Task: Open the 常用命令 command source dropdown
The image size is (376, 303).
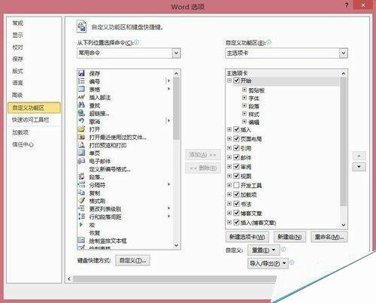Action: pyautogui.click(x=177, y=53)
